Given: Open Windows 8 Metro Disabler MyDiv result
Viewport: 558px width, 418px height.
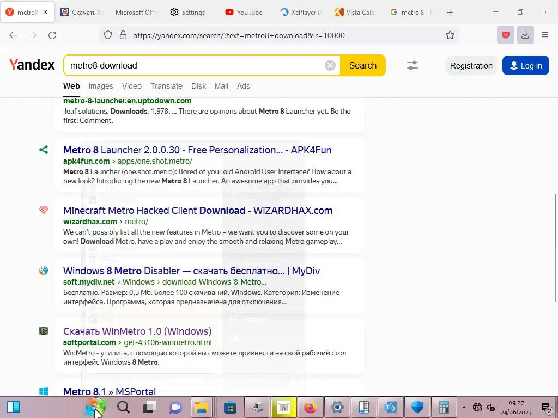Looking at the screenshot, I should (x=191, y=271).
